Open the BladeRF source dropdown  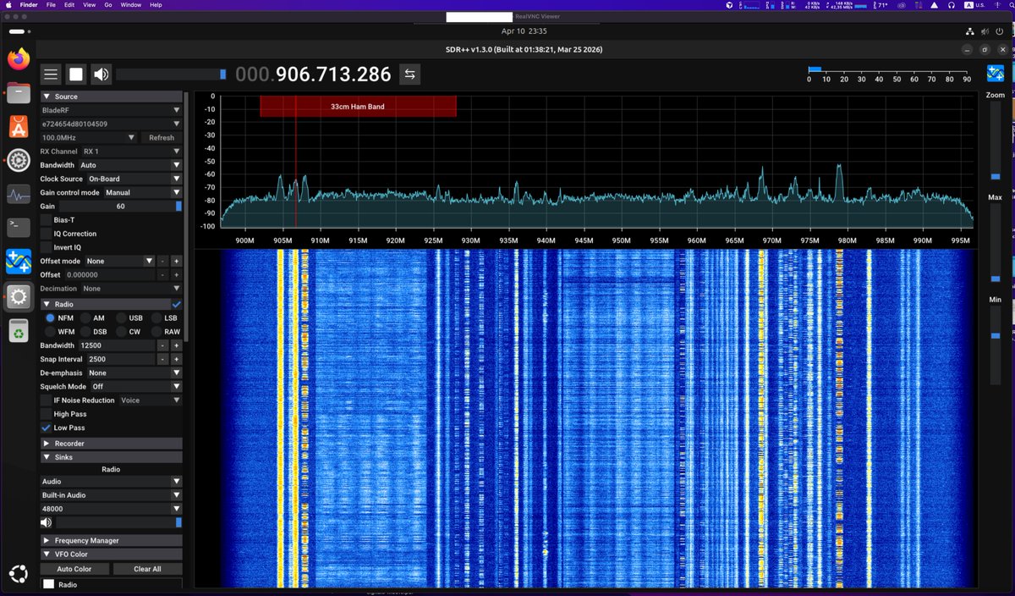coord(111,110)
